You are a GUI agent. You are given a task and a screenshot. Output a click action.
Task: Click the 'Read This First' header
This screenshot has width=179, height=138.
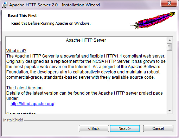[x=22, y=16]
